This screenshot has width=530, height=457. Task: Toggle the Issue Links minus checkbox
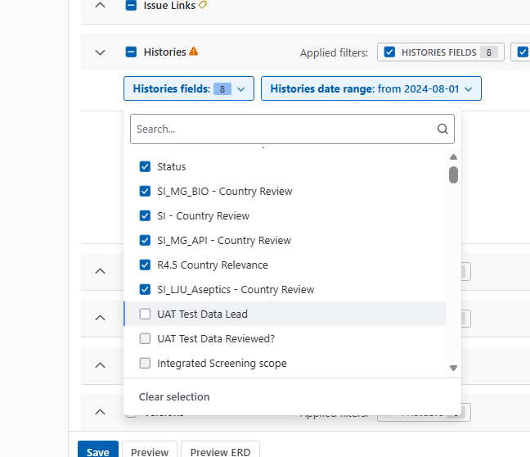[x=131, y=6]
